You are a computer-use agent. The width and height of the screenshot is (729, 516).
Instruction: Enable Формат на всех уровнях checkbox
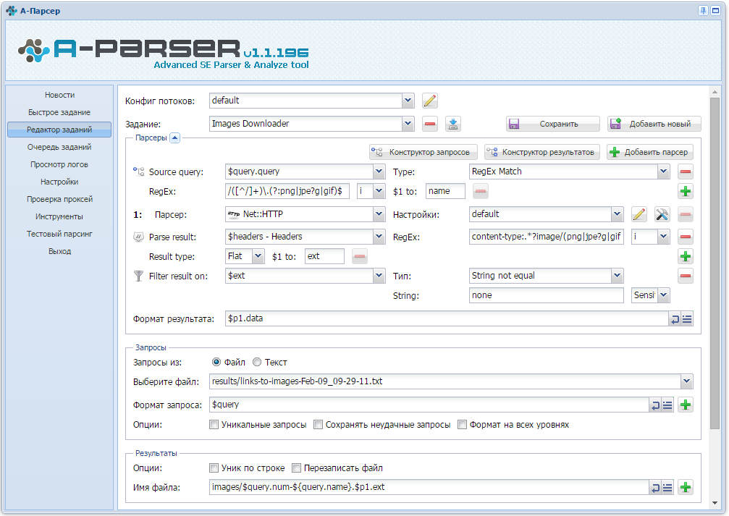462,424
